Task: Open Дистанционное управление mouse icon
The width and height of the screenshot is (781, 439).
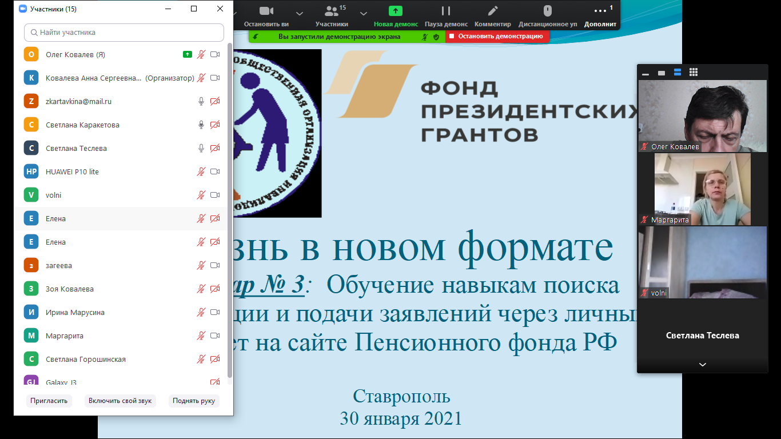Action: 547,11
